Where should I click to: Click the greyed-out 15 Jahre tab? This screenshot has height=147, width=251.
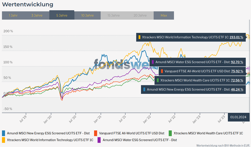coord(113,16)
